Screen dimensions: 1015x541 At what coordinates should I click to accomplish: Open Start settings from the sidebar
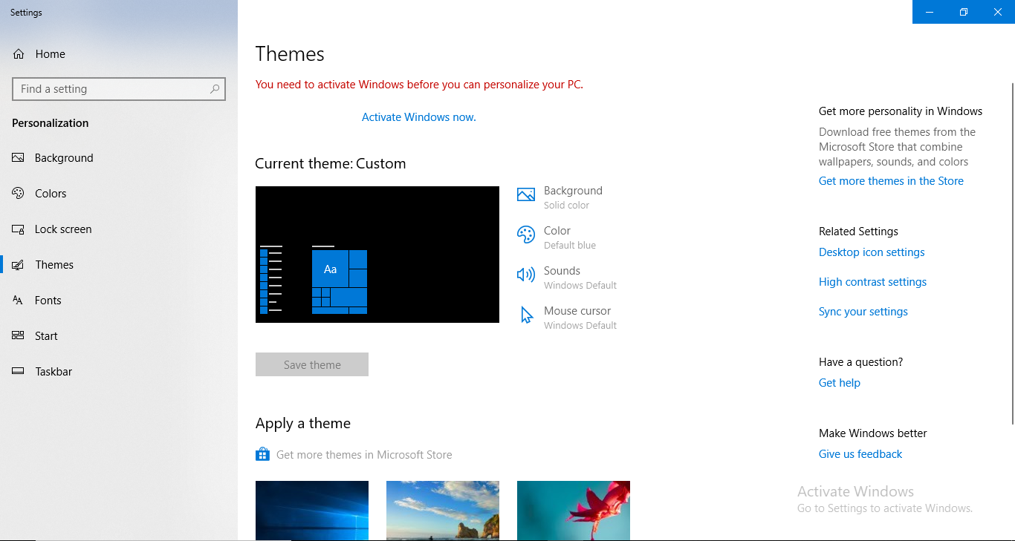[x=45, y=335]
